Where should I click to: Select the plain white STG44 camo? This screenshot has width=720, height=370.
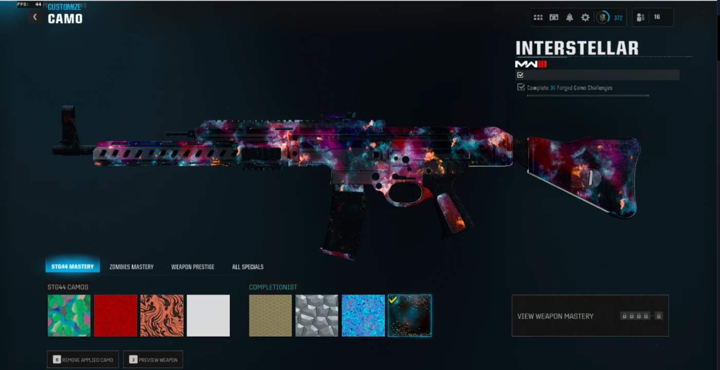tap(208, 315)
